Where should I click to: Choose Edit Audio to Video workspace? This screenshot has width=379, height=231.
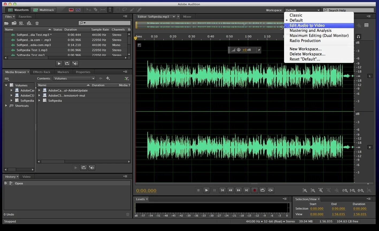pyautogui.click(x=319, y=25)
